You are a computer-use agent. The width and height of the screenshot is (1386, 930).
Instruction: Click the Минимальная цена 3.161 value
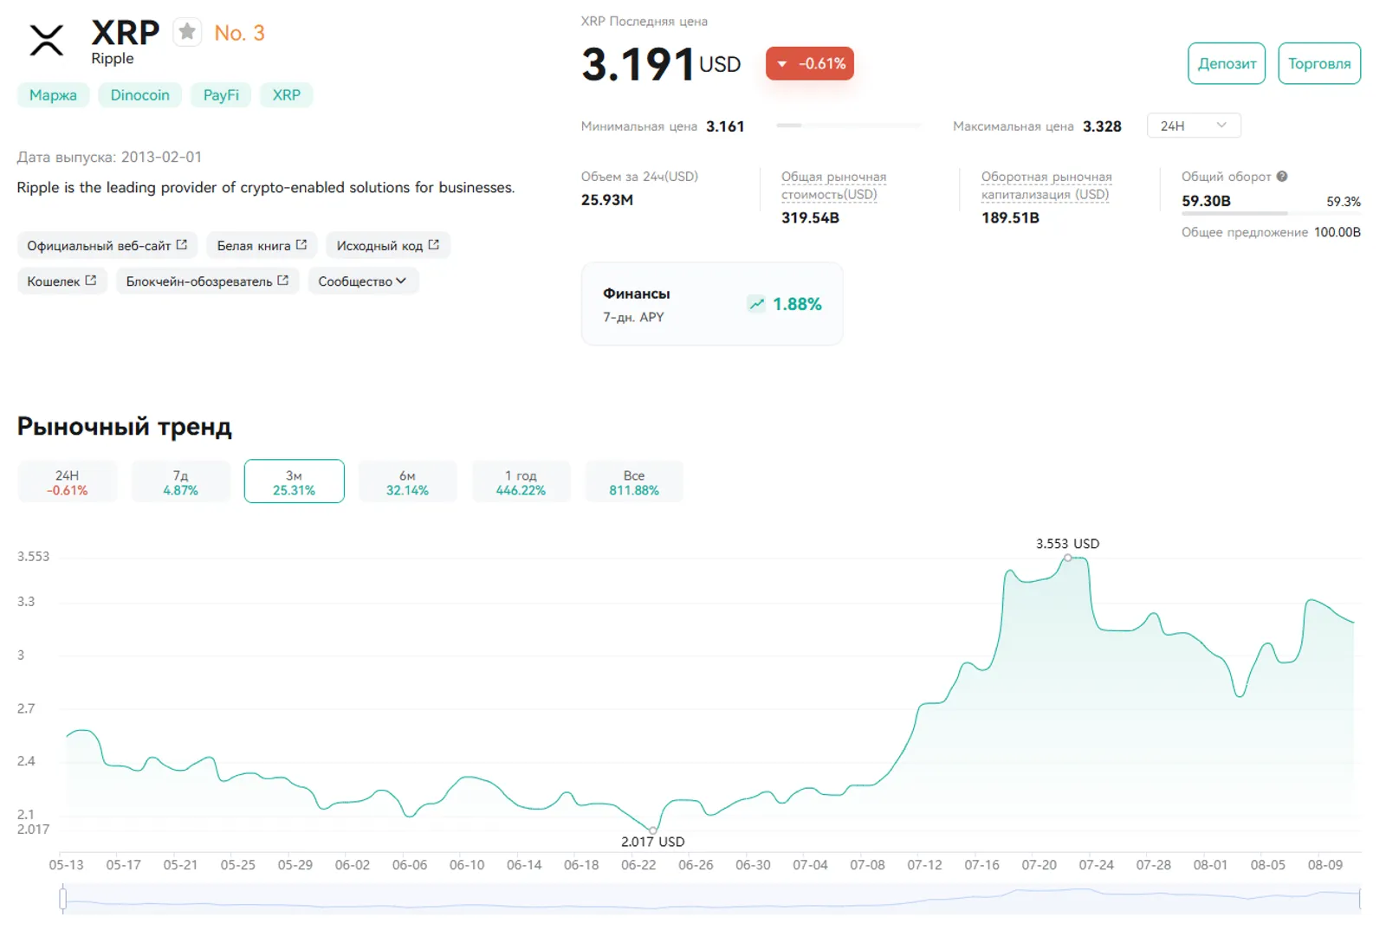pyautogui.click(x=725, y=126)
